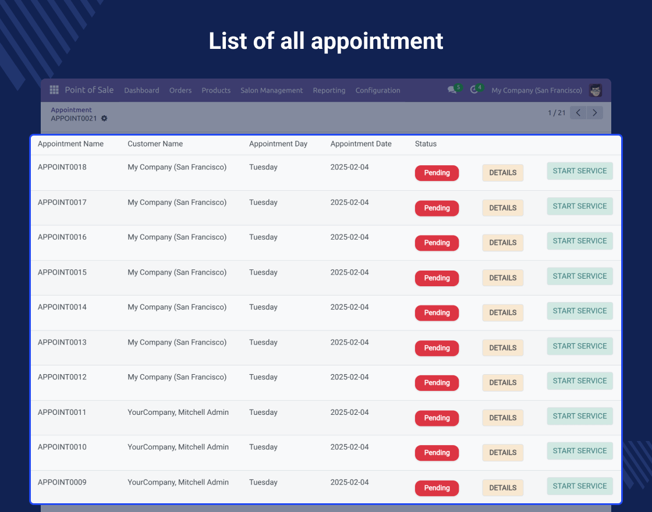This screenshot has width=652, height=512.
Task: Select the APPOINT0013 name cell
Action: [62, 343]
